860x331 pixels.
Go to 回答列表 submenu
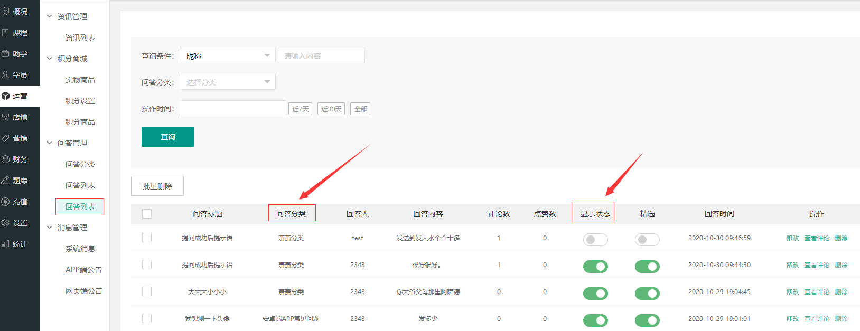80,206
